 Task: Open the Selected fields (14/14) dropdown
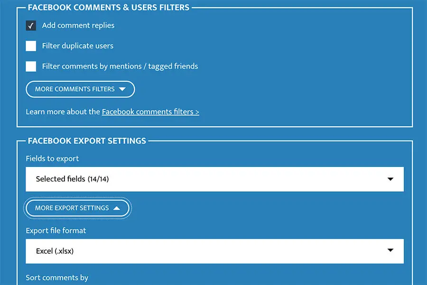click(x=214, y=179)
